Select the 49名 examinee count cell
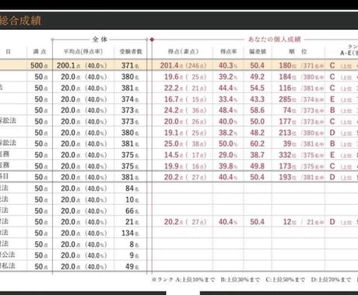The height and width of the screenshot is (295, 358). point(132,266)
